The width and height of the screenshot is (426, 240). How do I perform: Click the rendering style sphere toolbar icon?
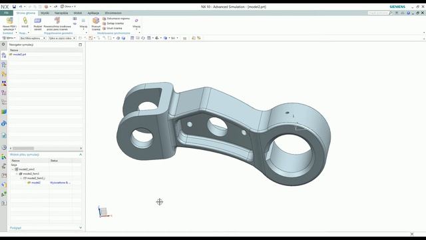[165, 38]
